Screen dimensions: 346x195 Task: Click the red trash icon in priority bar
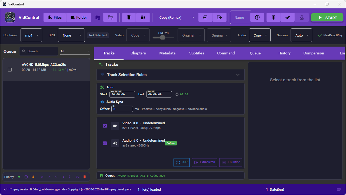pos(85,177)
